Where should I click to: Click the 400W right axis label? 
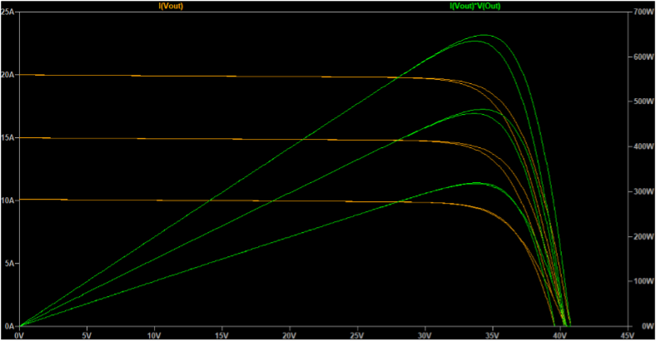[643, 146]
